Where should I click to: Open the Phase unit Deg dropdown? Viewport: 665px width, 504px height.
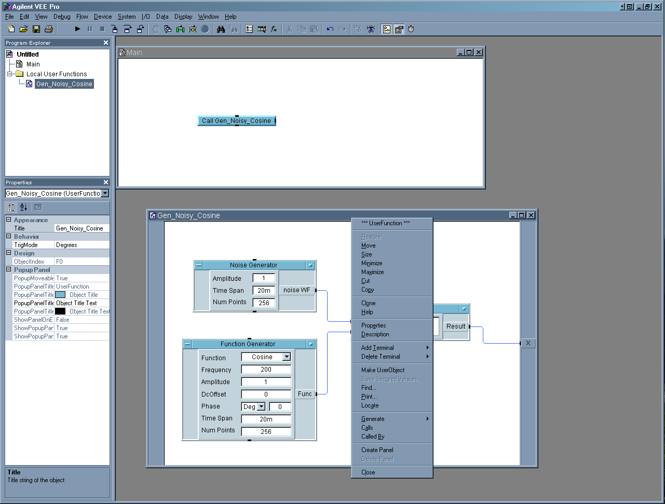click(x=261, y=407)
